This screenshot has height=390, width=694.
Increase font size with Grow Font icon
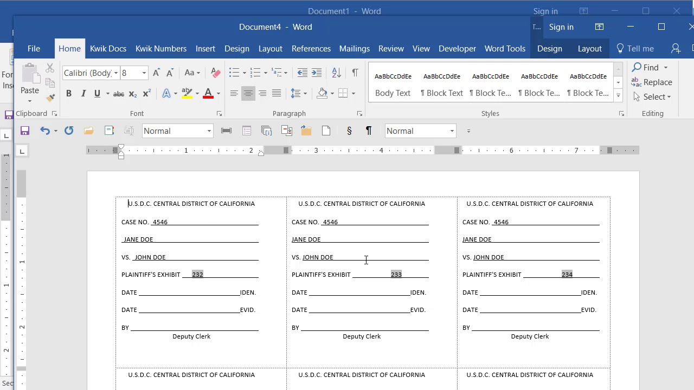pos(156,73)
